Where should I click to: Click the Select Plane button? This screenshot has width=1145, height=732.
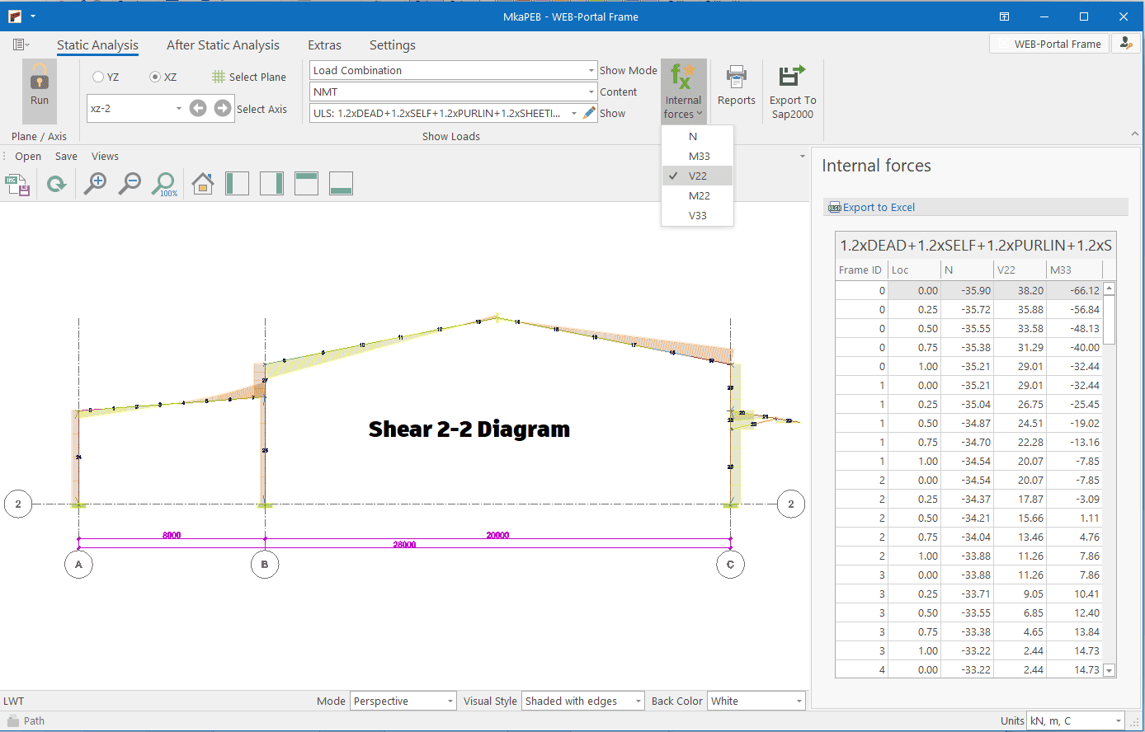coord(249,77)
